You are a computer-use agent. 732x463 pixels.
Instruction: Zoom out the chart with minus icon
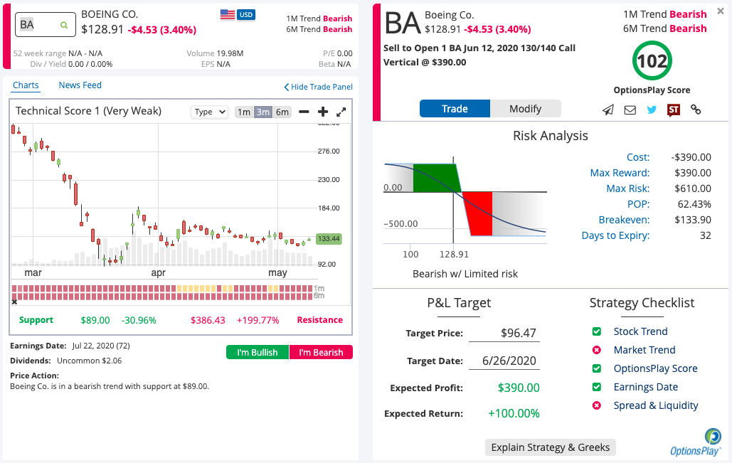point(304,112)
